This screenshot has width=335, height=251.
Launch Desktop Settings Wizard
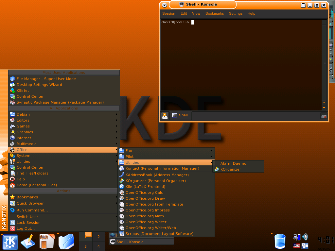64,85
